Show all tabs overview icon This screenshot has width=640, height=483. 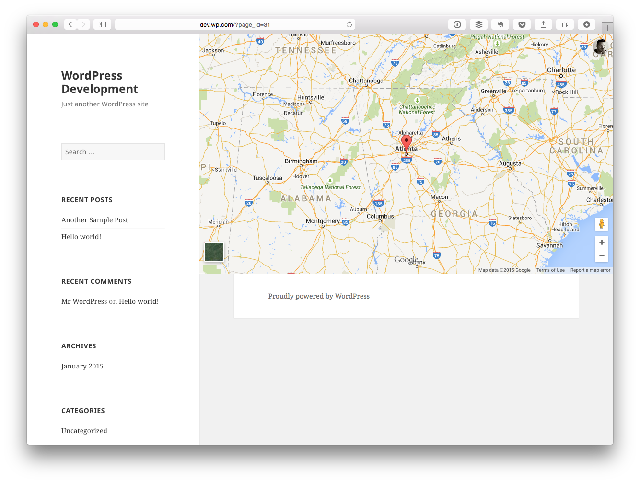click(x=564, y=24)
